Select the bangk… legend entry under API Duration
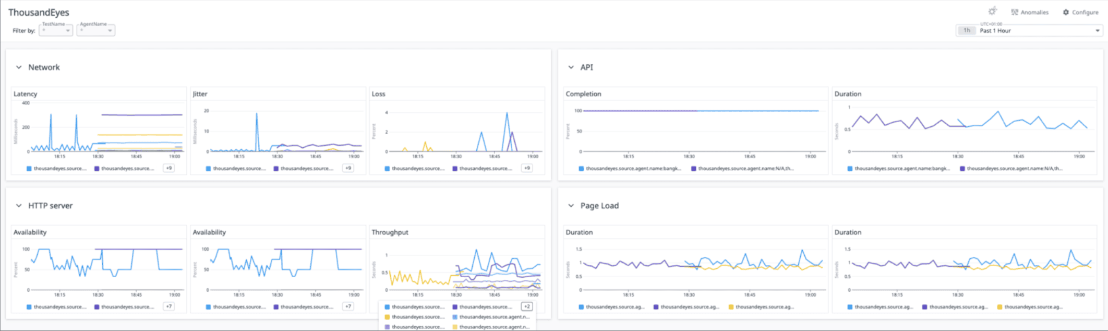The image size is (1108, 331). point(899,169)
